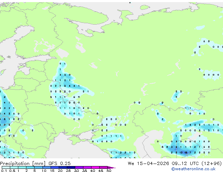Click the '[mm]' unit label
Image resolution: width=223 pixels, height=172 pixels.
(39, 164)
